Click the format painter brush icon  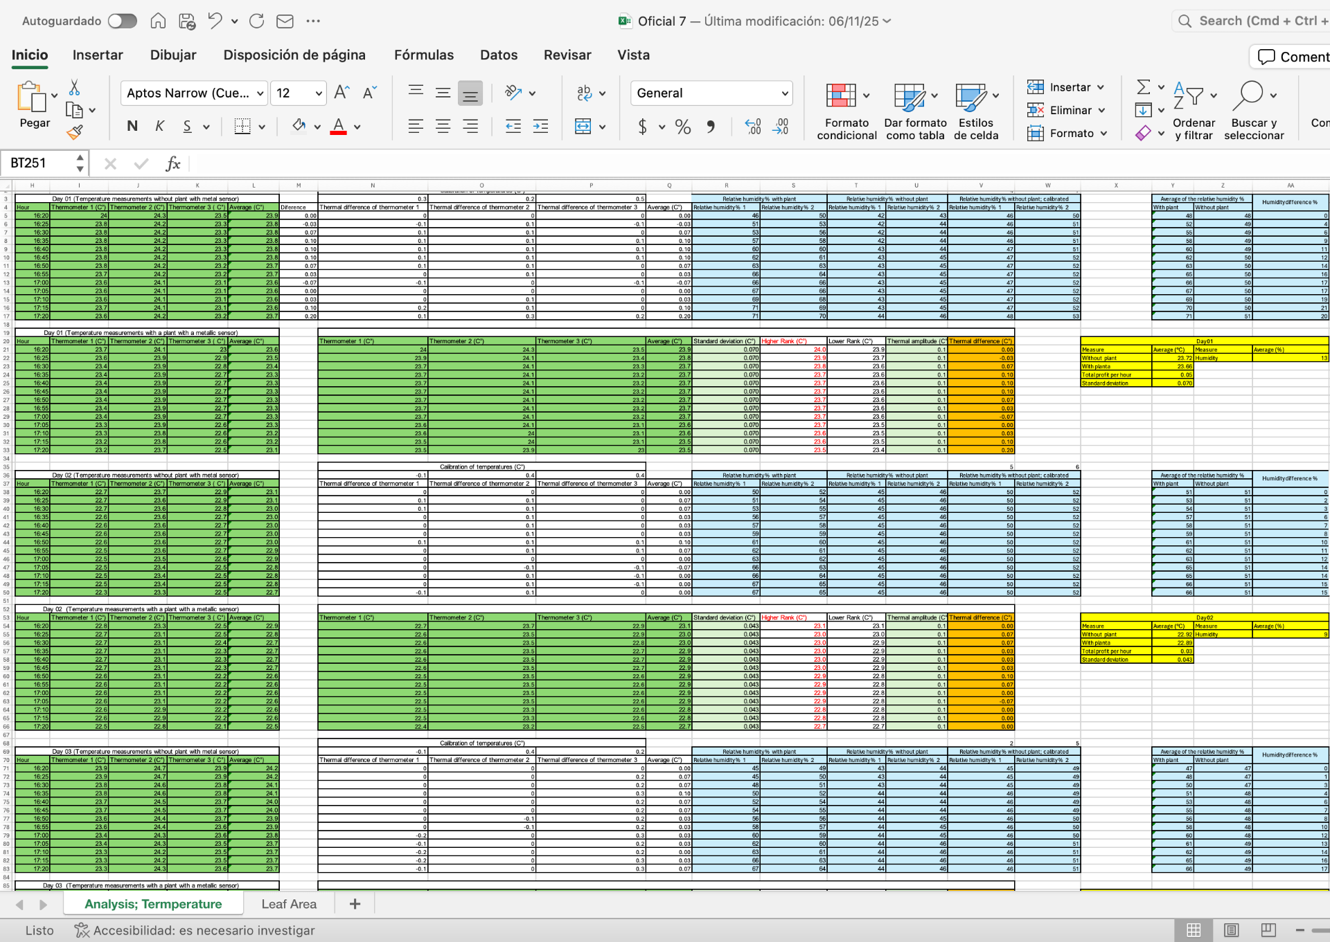pos(75,132)
